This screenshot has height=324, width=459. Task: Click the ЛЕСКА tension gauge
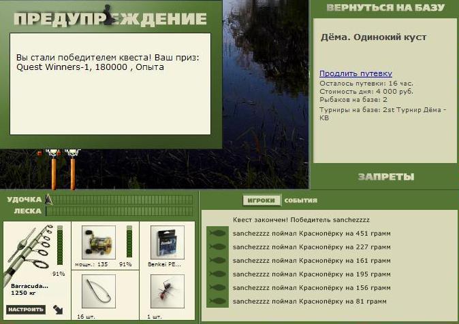pyautogui.click(x=119, y=211)
